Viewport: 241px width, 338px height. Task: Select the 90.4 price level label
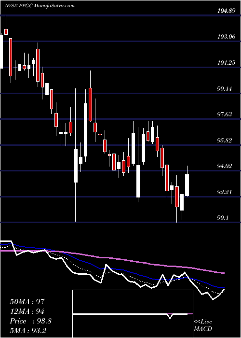[x=223, y=218]
